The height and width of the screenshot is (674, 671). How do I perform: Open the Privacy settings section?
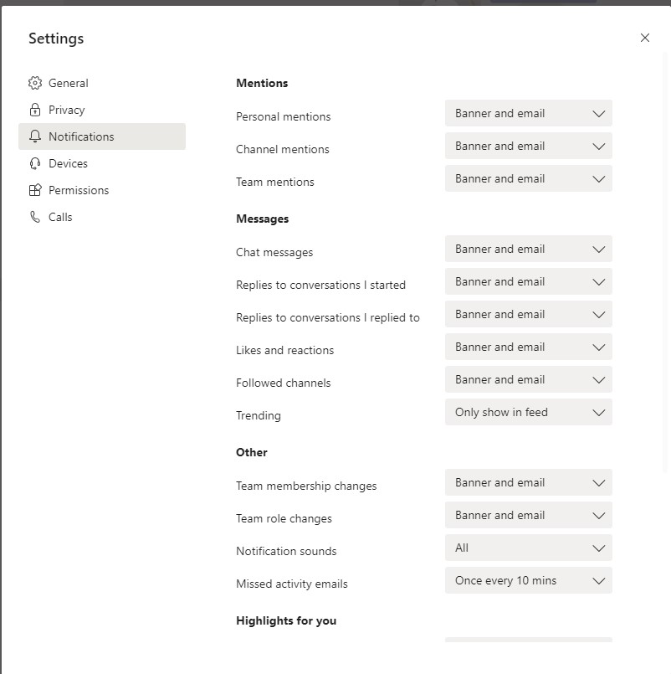click(x=67, y=110)
